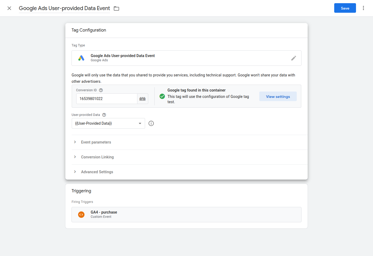This screenshot has height=256, width=373.
Task: Select the Tag Configuration card header
Action: (x=89, y=30)
